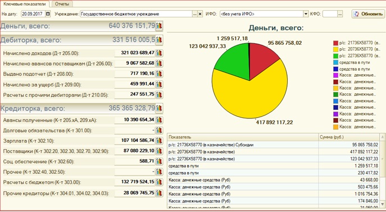
Task: Show chart for Расчеты с бюджетом row
Action: coord(159,182)
